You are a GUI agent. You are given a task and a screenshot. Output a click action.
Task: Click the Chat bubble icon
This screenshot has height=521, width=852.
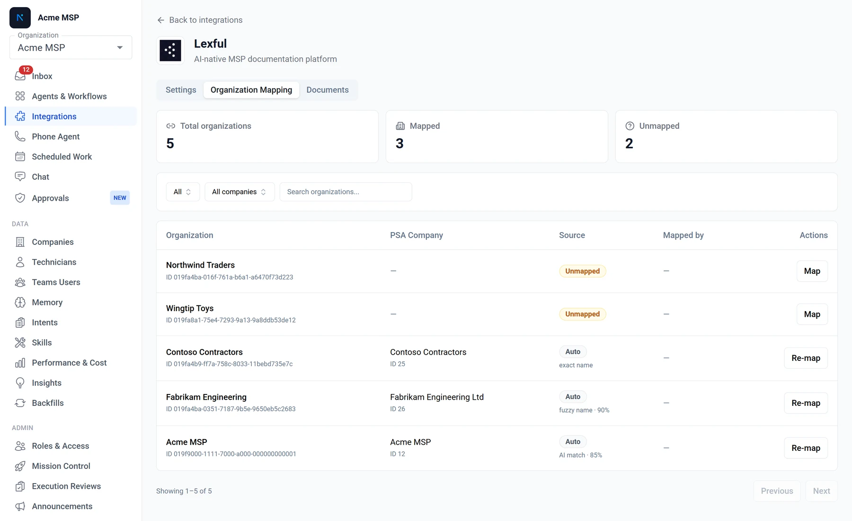click(x=20, y=177)
